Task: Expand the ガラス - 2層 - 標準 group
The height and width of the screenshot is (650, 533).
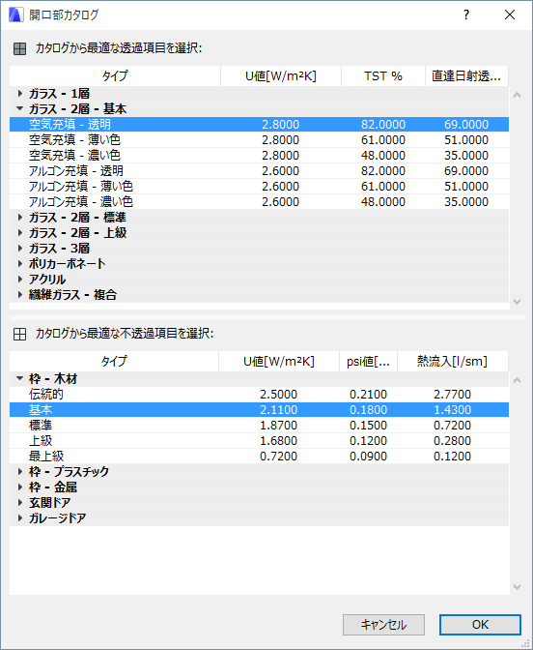Action: click(20, 218)
